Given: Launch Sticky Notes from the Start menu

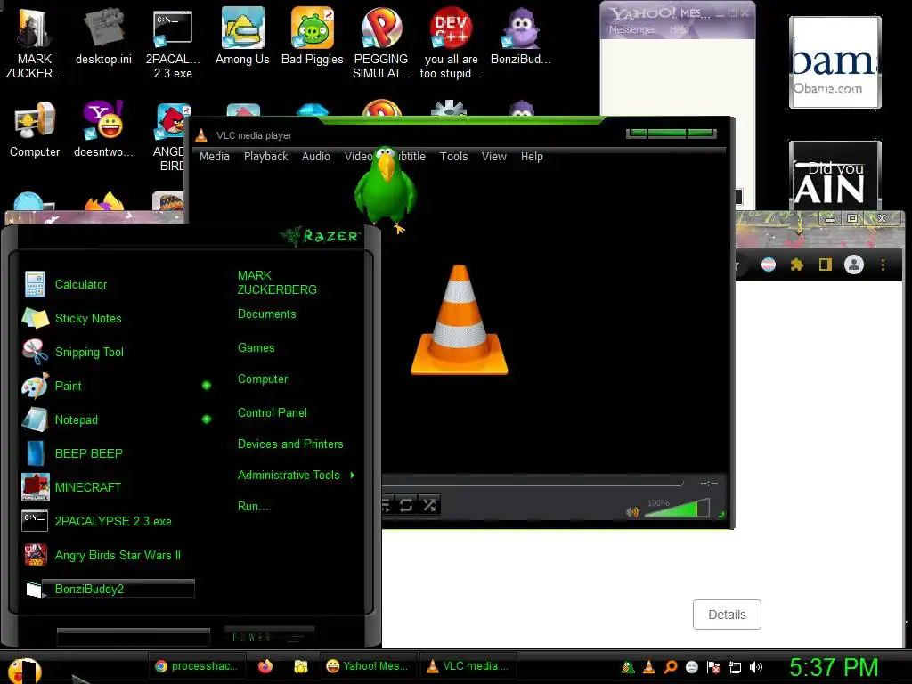Looking at the screenshot, I should (88, 318).
